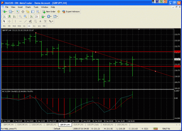Select the horizontal line drawing tool
The image size is (182, 131).
[20, 21]
